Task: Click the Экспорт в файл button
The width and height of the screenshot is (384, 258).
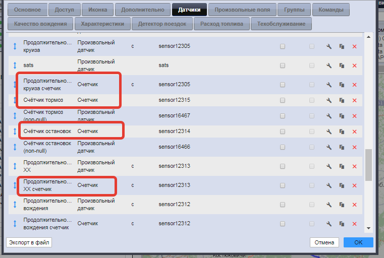Action: coord(29,242)
